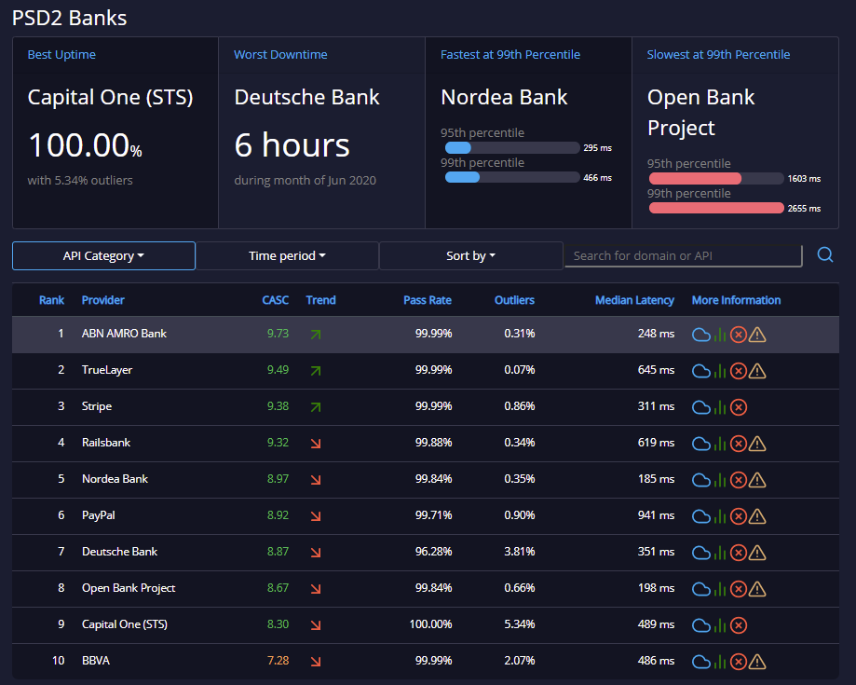The width and height of the screenshot is (856, 685).
Task: Sort by the Median Latency column header
Action: tap(634, 300)
